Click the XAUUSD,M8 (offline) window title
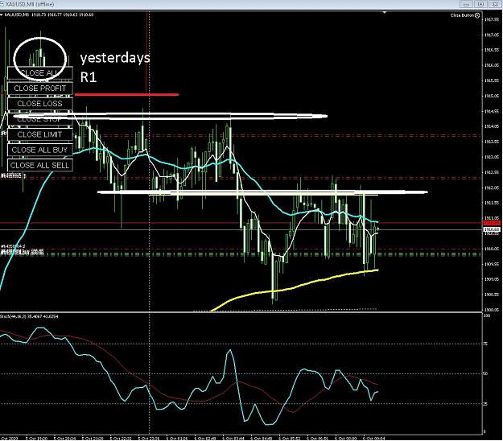 pyautogui.click(x=30, y=5)
